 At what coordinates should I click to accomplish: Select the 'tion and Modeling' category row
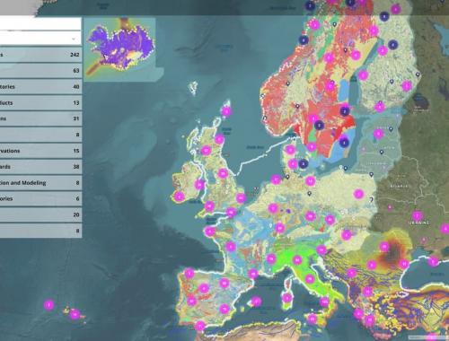(x=40, y=183)
